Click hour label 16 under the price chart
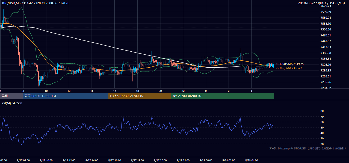This screenshot has width=349, height=163. point(115,91)
